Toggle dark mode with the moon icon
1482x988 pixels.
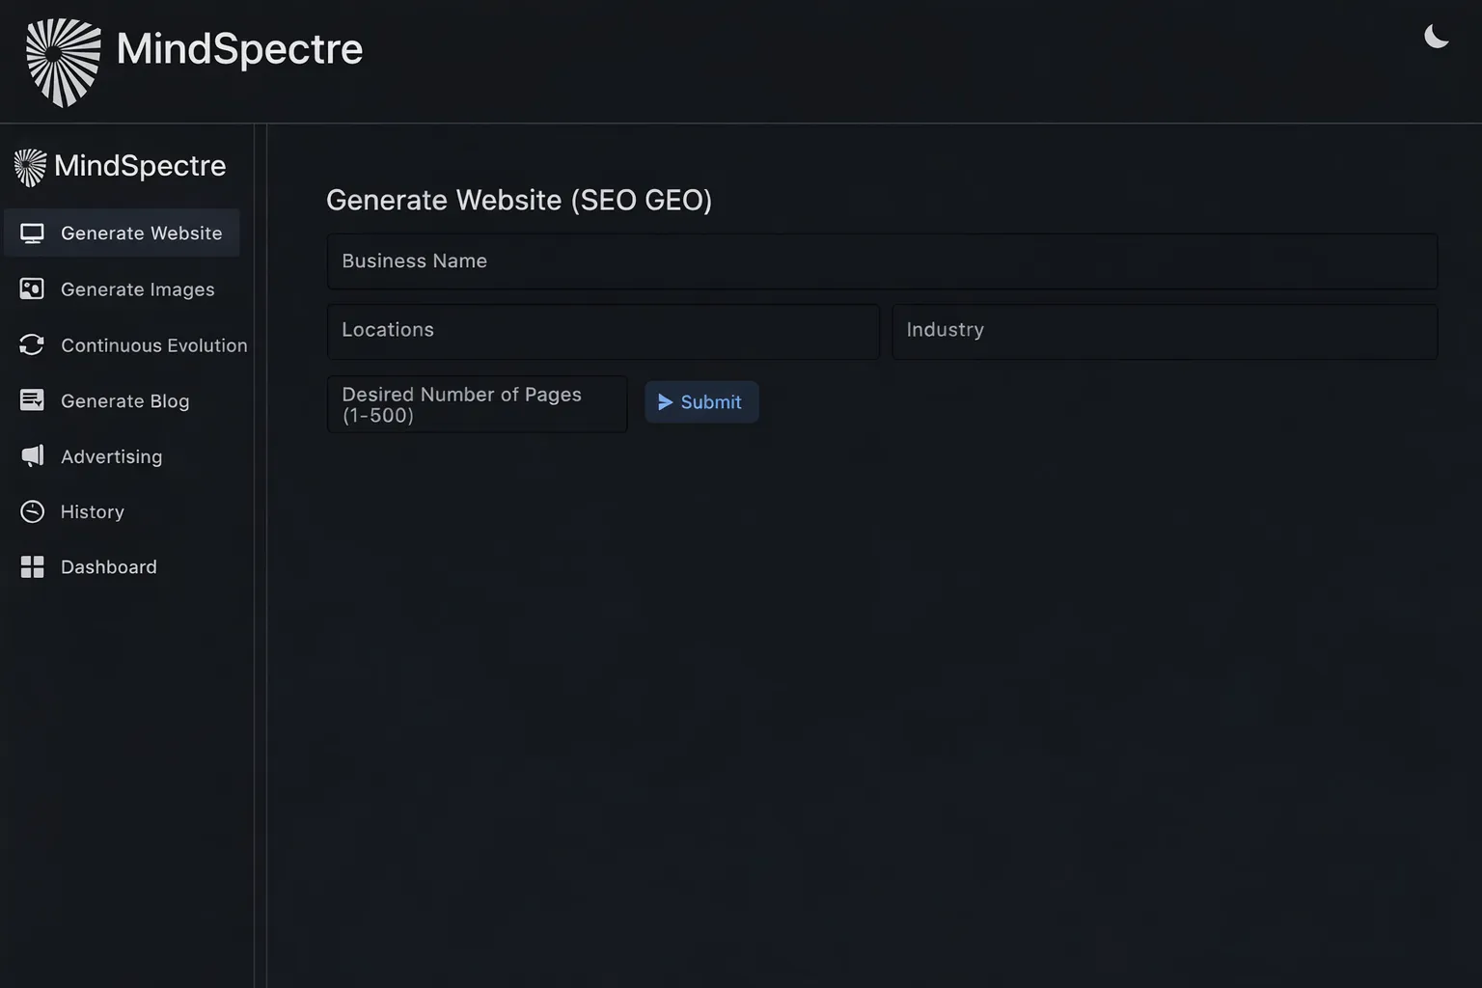coord(1436,36)
